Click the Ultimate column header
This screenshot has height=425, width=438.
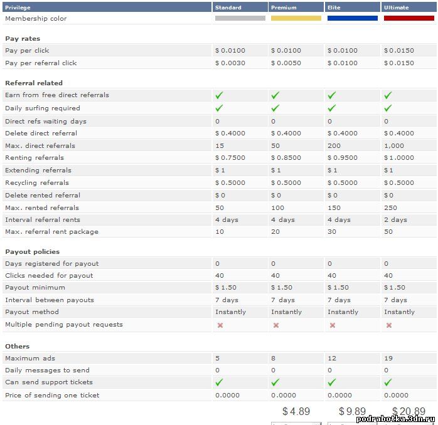click(x=409, y=8)
